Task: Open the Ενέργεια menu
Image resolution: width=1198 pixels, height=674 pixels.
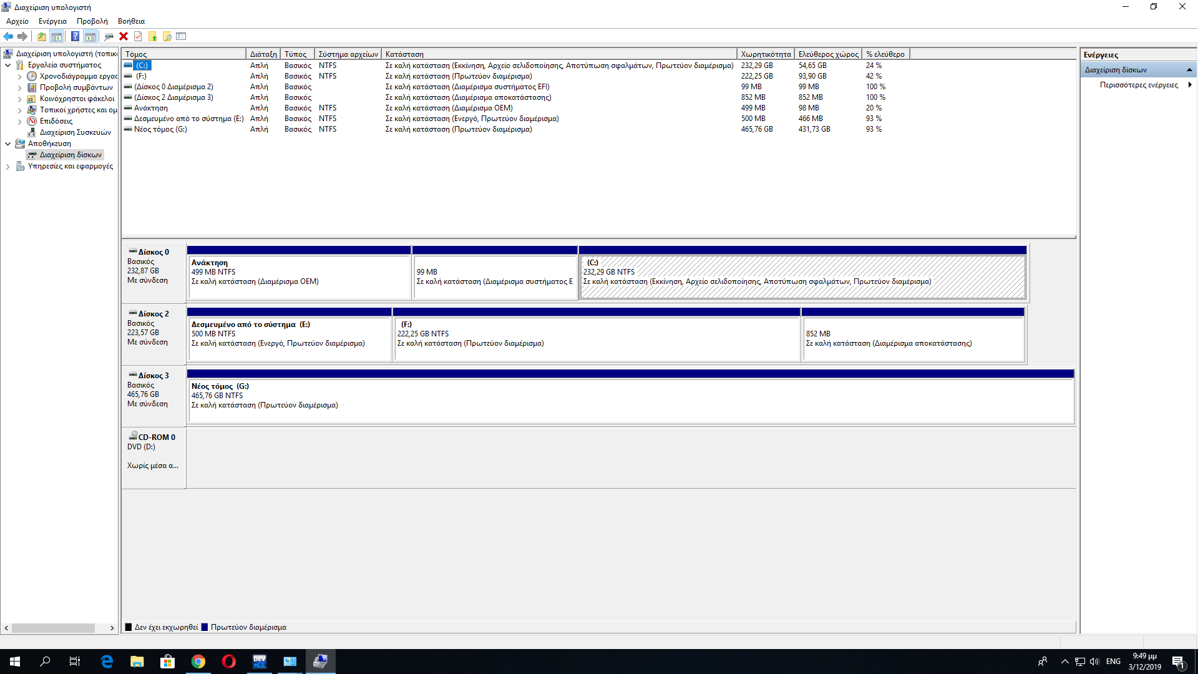Action: pyautogui.click(x=52, y=21)
